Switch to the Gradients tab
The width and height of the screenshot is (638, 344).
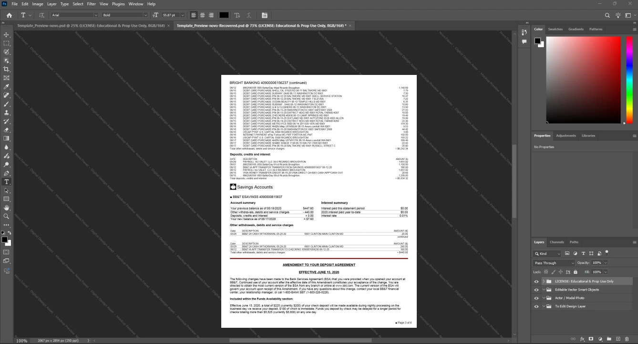point(576,29)
